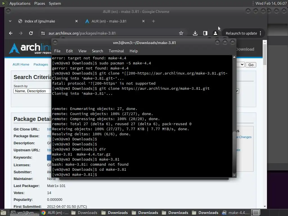
Task: Open Packages link
Action: [x=40, y=64]
